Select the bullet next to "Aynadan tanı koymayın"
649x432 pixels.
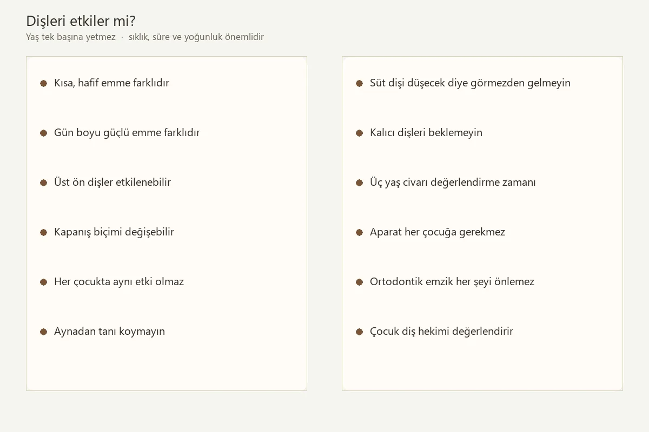(44, 332)
